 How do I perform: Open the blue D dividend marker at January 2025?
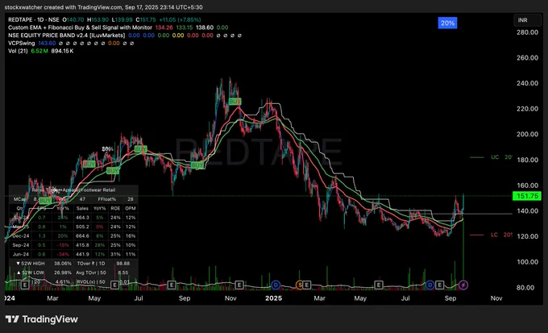[276, 285]
